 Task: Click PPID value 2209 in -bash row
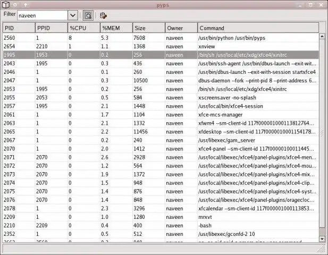(42, 226)
